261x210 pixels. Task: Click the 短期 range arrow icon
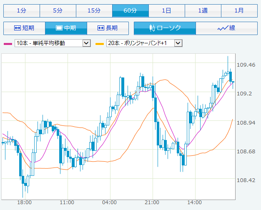[x=18, y=28]
